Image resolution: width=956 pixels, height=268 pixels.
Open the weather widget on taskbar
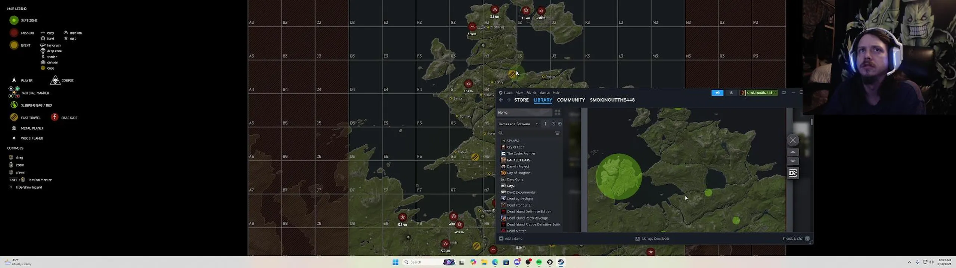[18, 262]
